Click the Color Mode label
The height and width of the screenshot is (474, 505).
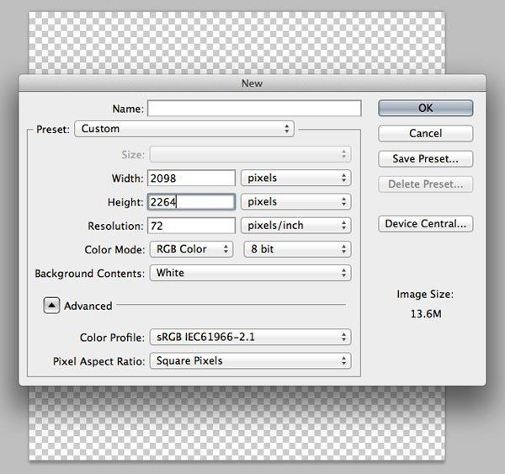114,250
